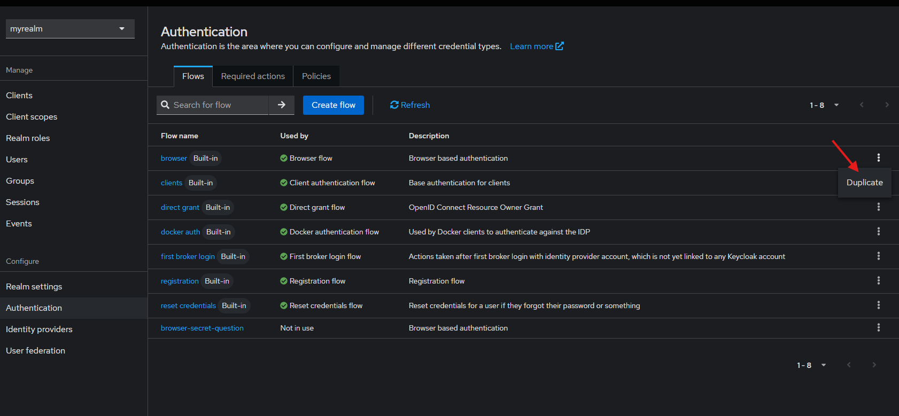
Task: Open kebab menu for direct grant row
Action: tap(878, 207)
